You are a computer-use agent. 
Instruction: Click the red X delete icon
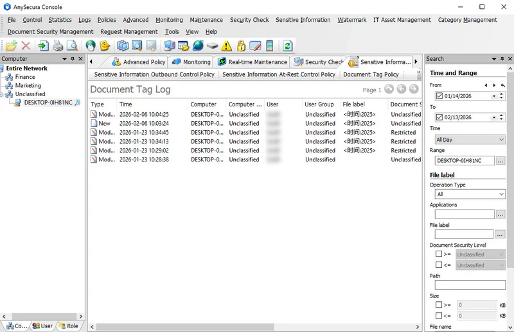pyautogui.click(x=26, y=46)
